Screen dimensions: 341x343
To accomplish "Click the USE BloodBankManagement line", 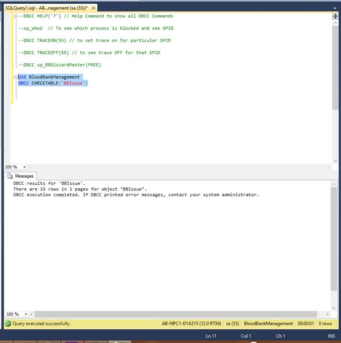I will coord(49,77).
